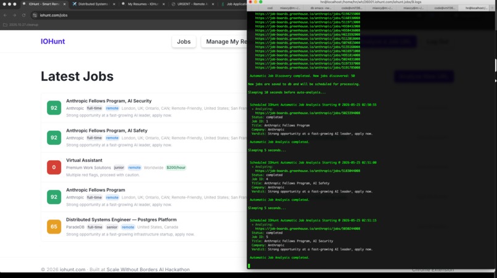The image size is (497, 278).
Task: Click remote tag on ParadeDB job
Action: coord(128,227)
